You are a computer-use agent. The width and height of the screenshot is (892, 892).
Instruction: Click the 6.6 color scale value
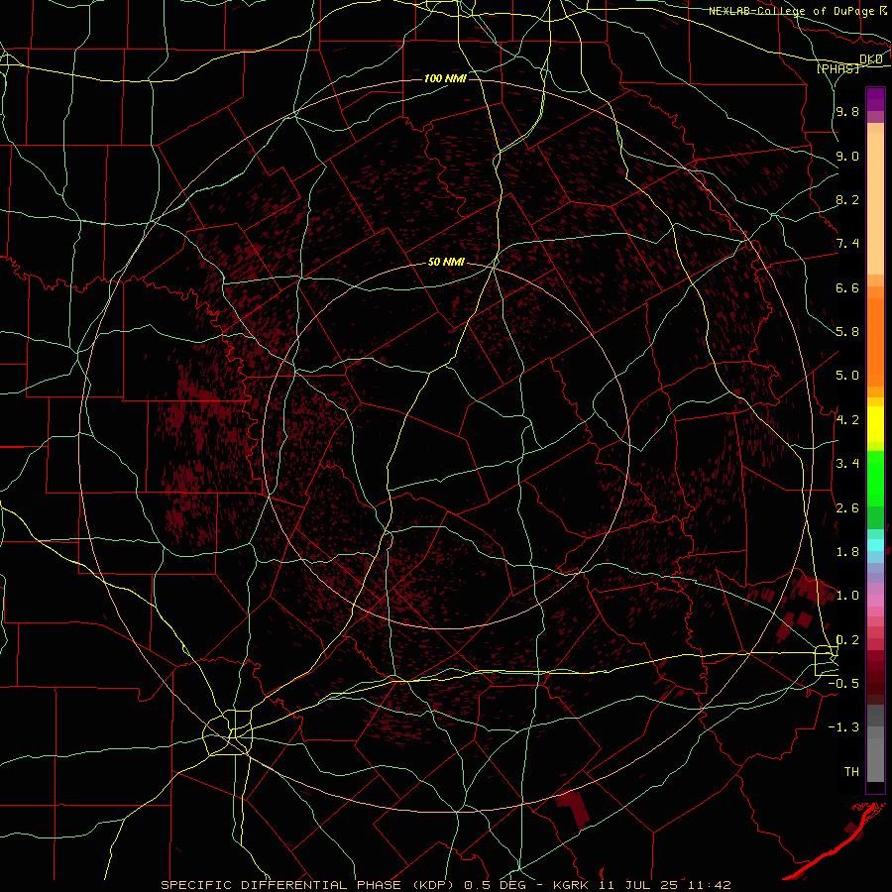847,287
